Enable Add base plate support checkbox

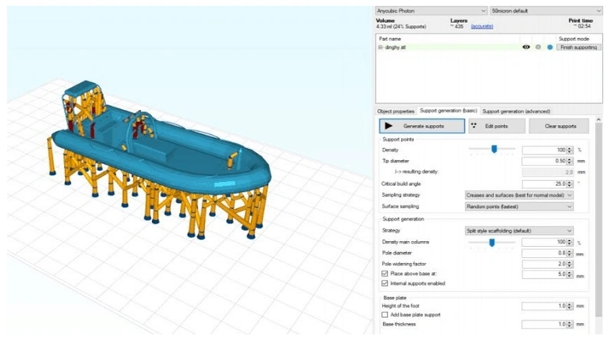[385, 315]
